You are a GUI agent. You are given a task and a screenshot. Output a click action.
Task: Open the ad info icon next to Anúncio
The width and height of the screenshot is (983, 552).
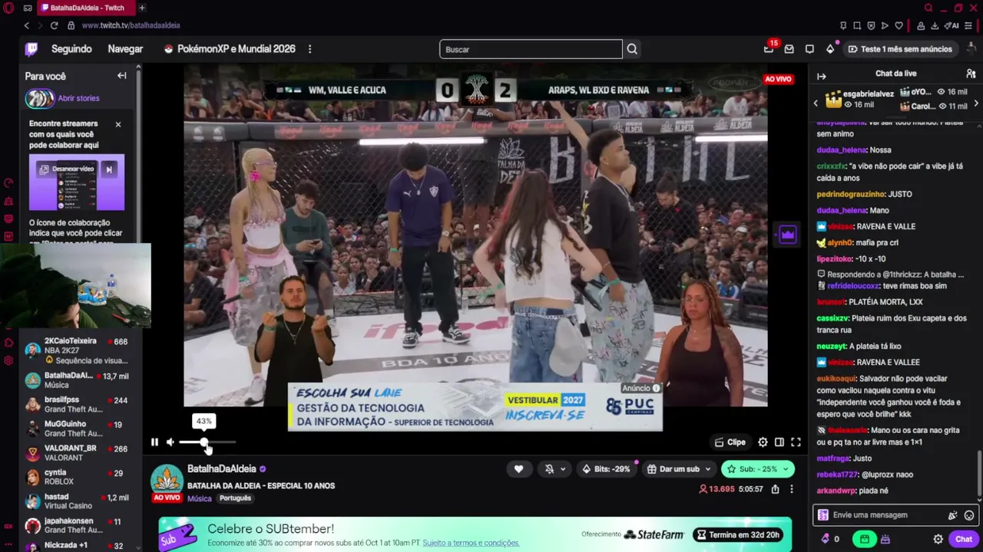[x=656, y=388]
